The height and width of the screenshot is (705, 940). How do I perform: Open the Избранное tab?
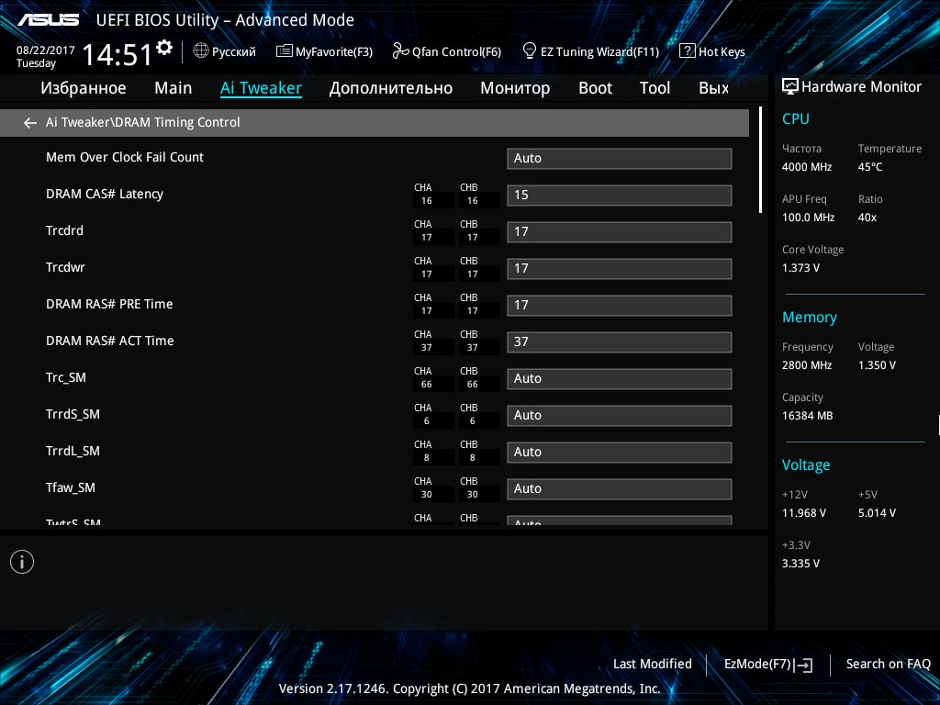point(84,88)
